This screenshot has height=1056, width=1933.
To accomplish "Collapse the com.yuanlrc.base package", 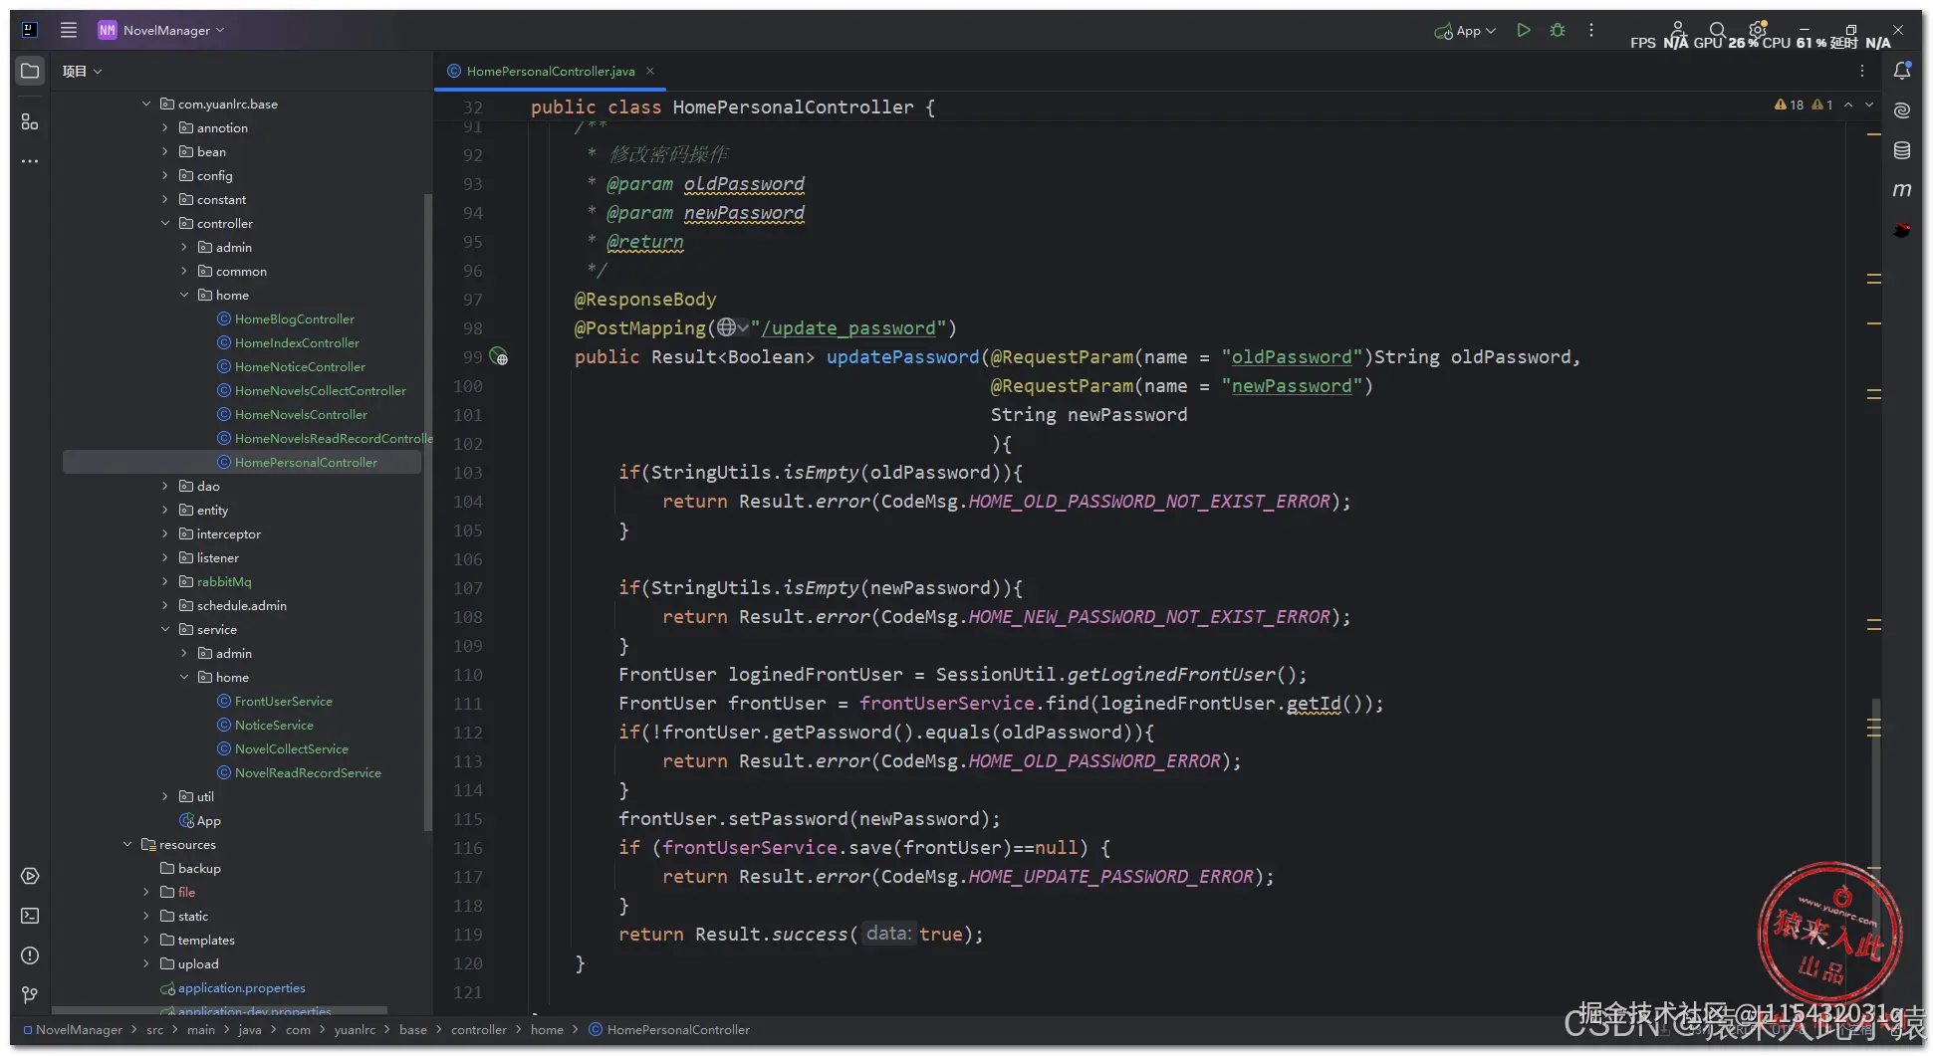I will tap(146, 104).
